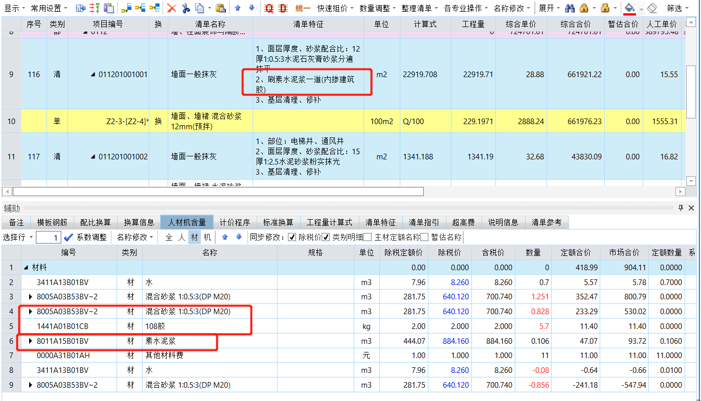
Task: Switch to the 工程量计算式 tab
Action: (329, 222)
